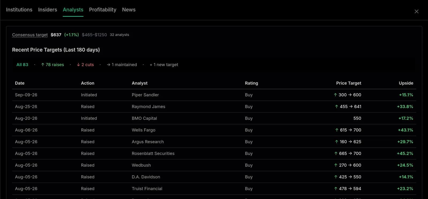Click the Recent Price Targets heading
Screen dimensions: 428x199
[x=56, y=50]
